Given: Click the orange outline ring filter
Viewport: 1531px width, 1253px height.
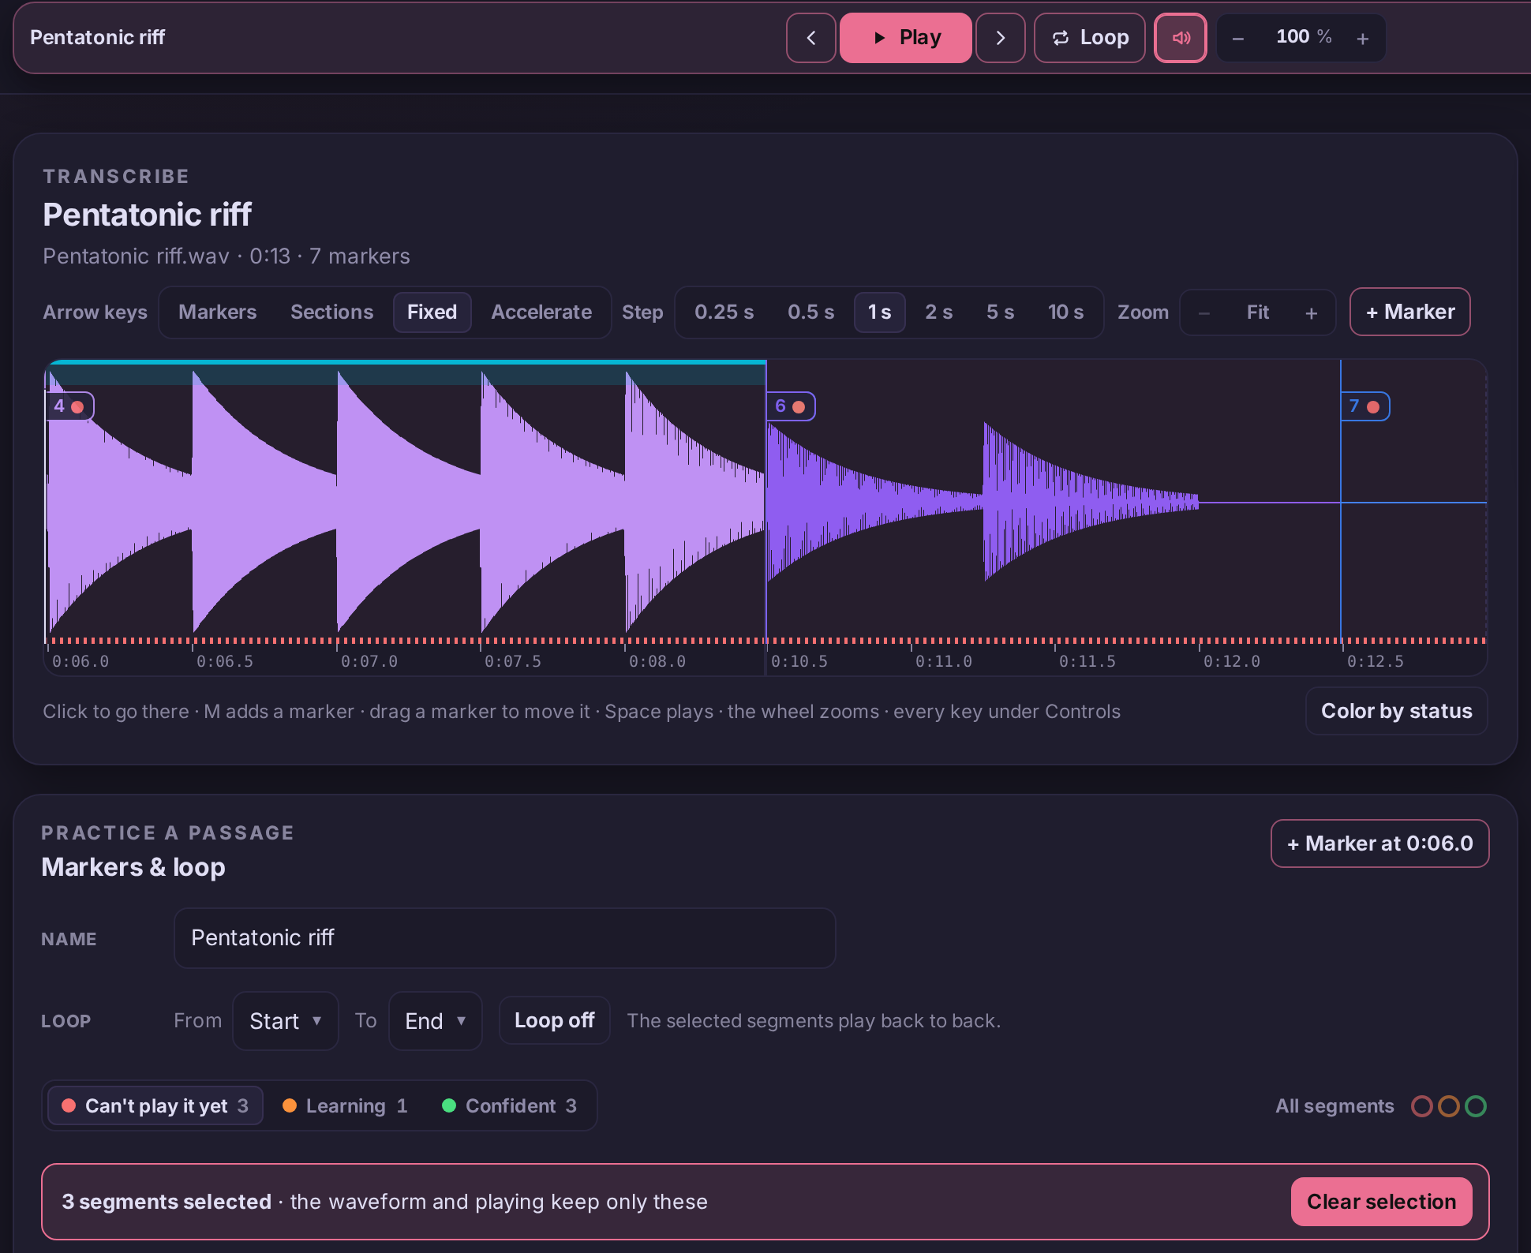Looking at the screenshot, I should click(1448, 1106).
